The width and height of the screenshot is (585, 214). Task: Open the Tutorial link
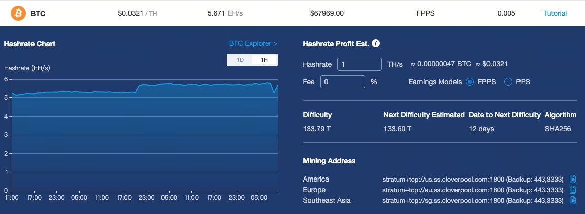[555, 13]
